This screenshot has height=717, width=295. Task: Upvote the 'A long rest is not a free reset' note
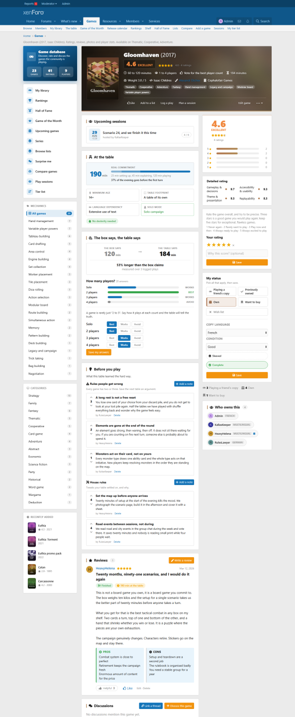[x=91, y=397]
